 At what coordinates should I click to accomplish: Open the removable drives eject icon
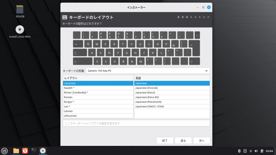[245, 151]
